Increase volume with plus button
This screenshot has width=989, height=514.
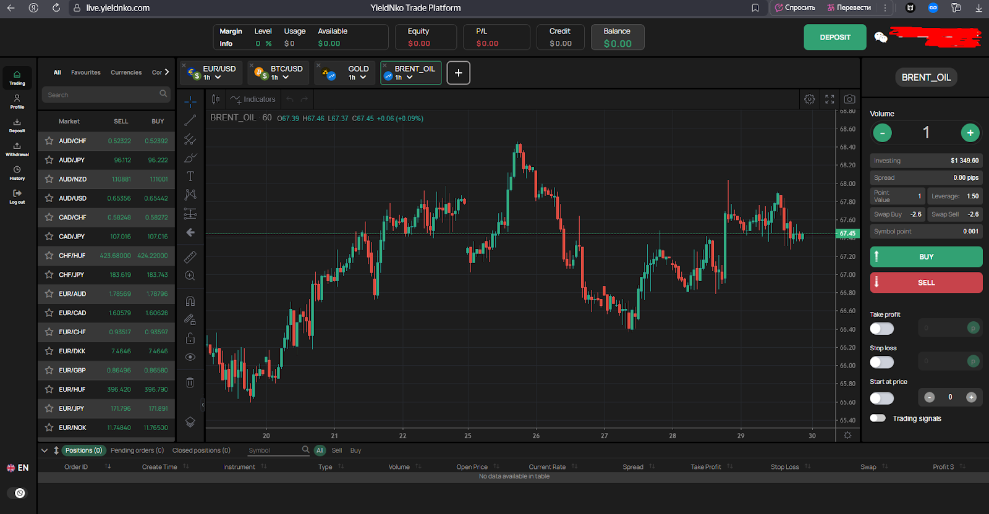click(970, 132)
